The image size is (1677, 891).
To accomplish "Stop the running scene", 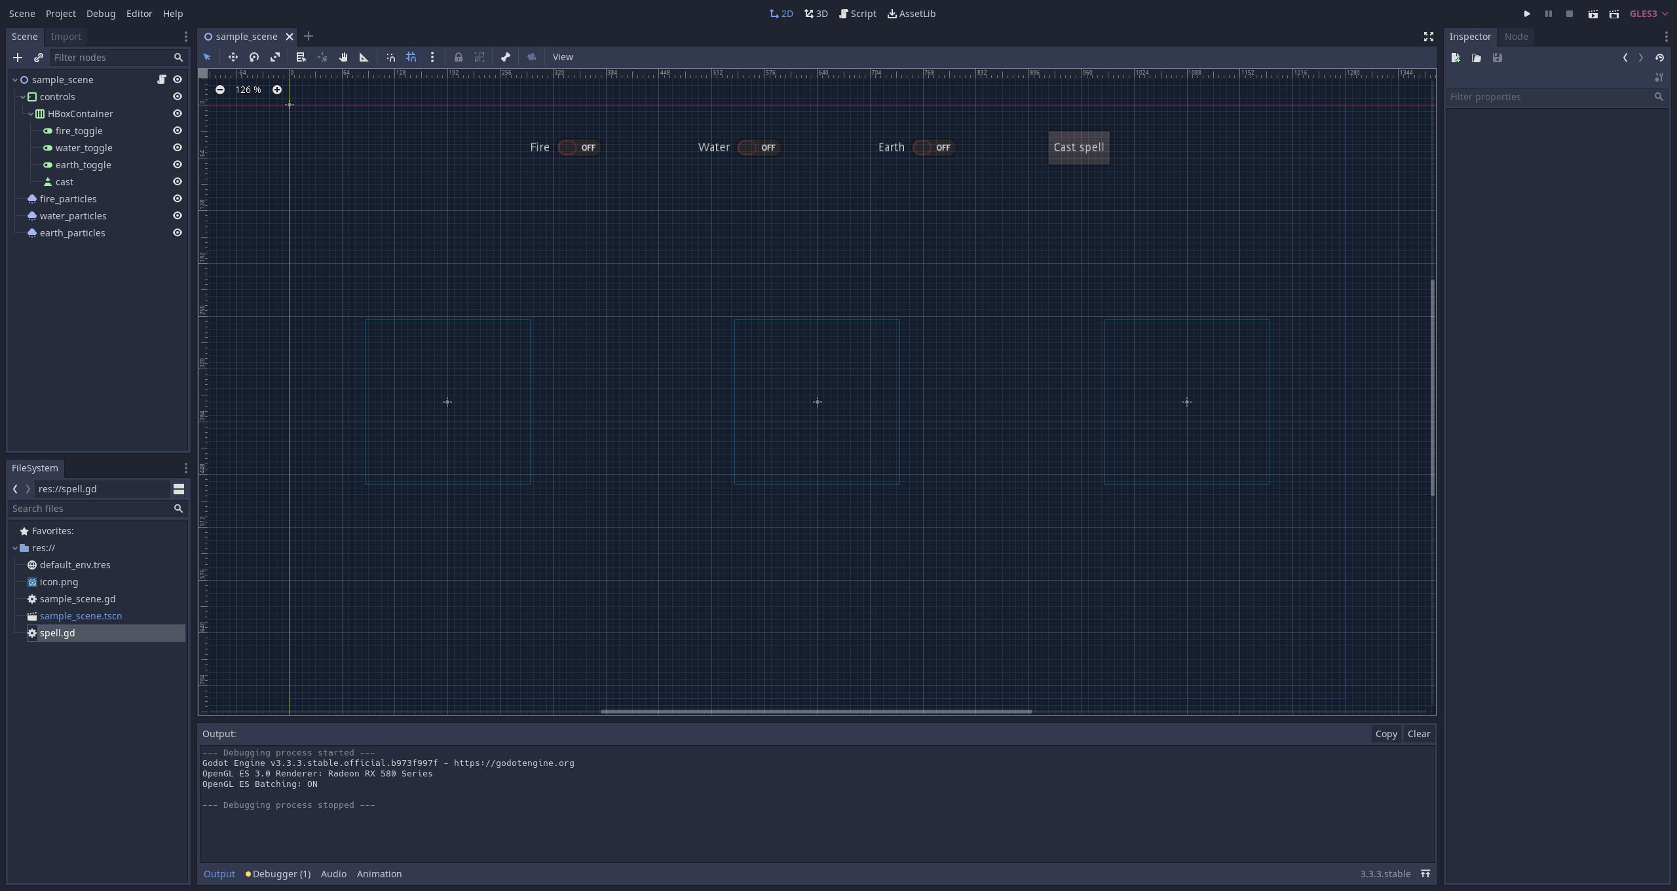I will (x=1570, y=14).
